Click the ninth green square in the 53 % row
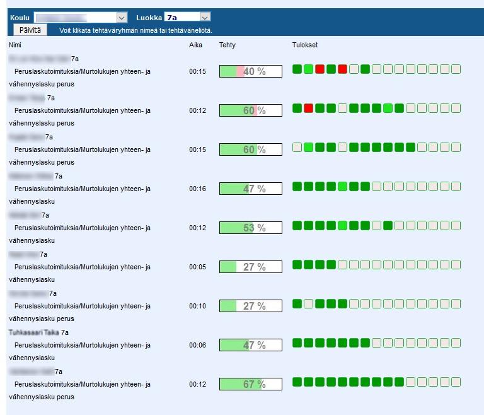Viewport: 484px width, 415px height. pos(388,226)
